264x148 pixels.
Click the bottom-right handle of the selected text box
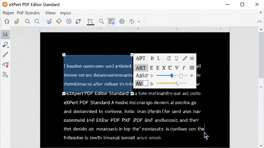(132, 94)
